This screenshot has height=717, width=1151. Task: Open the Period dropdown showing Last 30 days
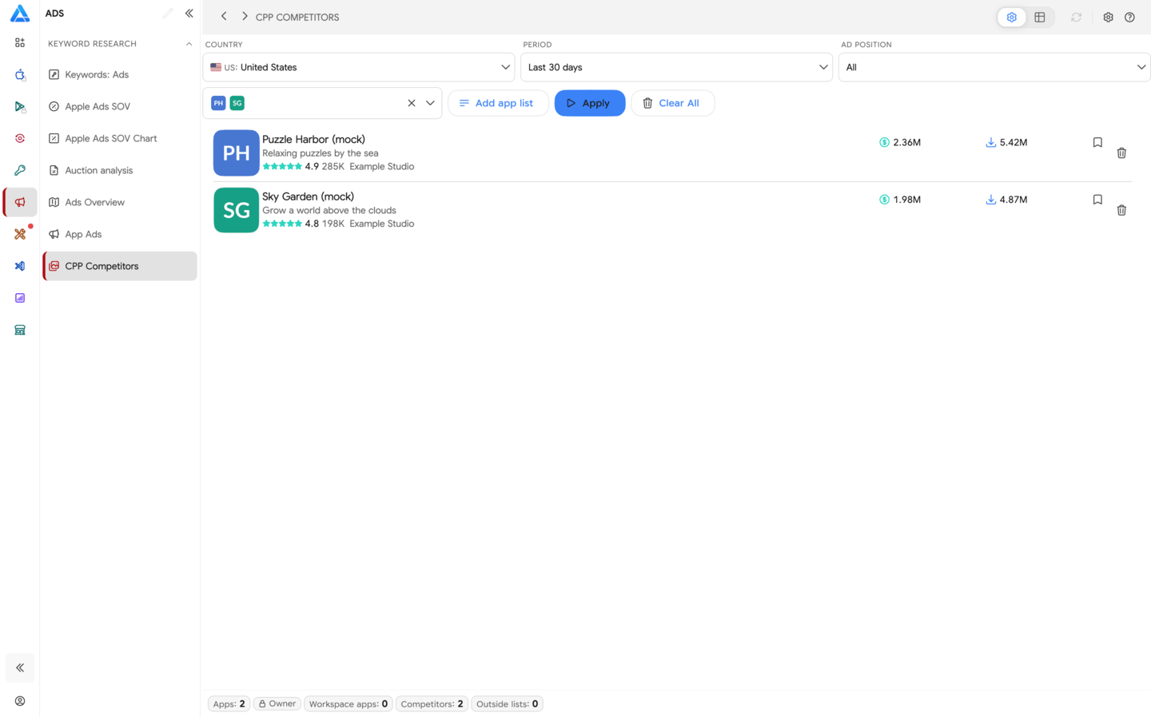pos(676,67)
